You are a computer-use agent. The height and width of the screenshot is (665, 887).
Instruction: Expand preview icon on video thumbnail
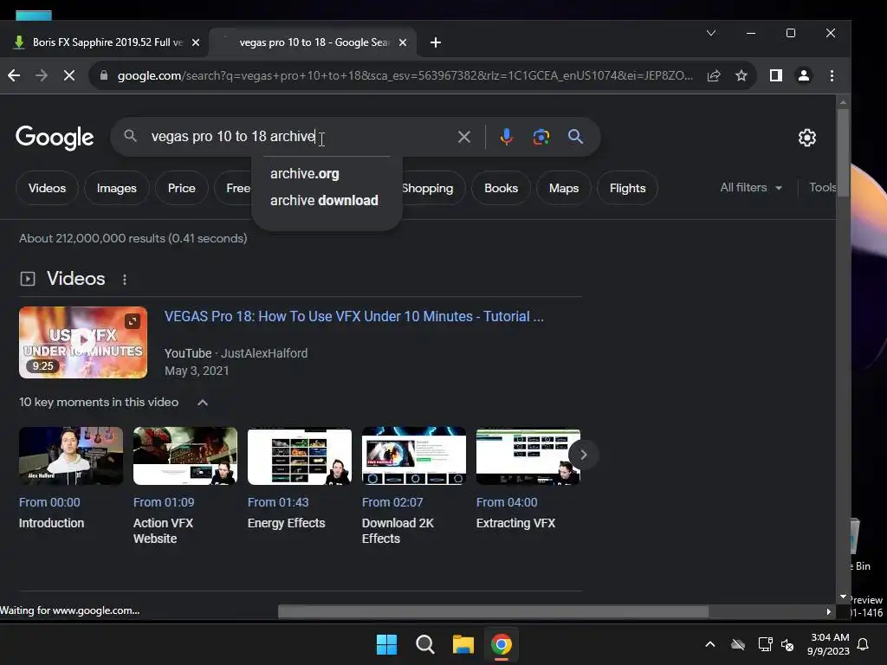tap(133, 320)
